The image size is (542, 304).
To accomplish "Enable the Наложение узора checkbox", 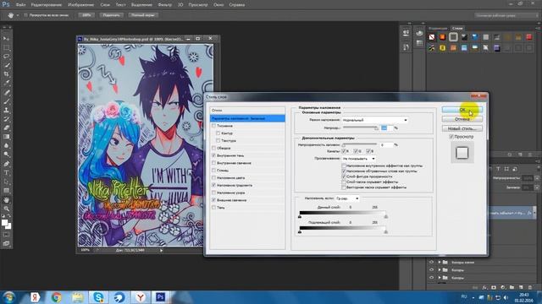I will tap(213, 193).
